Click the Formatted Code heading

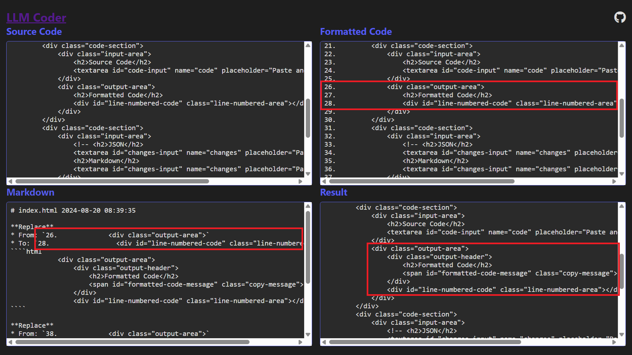[x=356, y=32]
